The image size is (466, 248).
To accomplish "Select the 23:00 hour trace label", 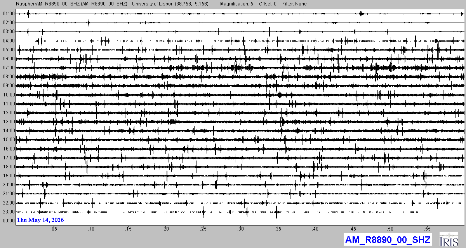I will coord(9,212).
